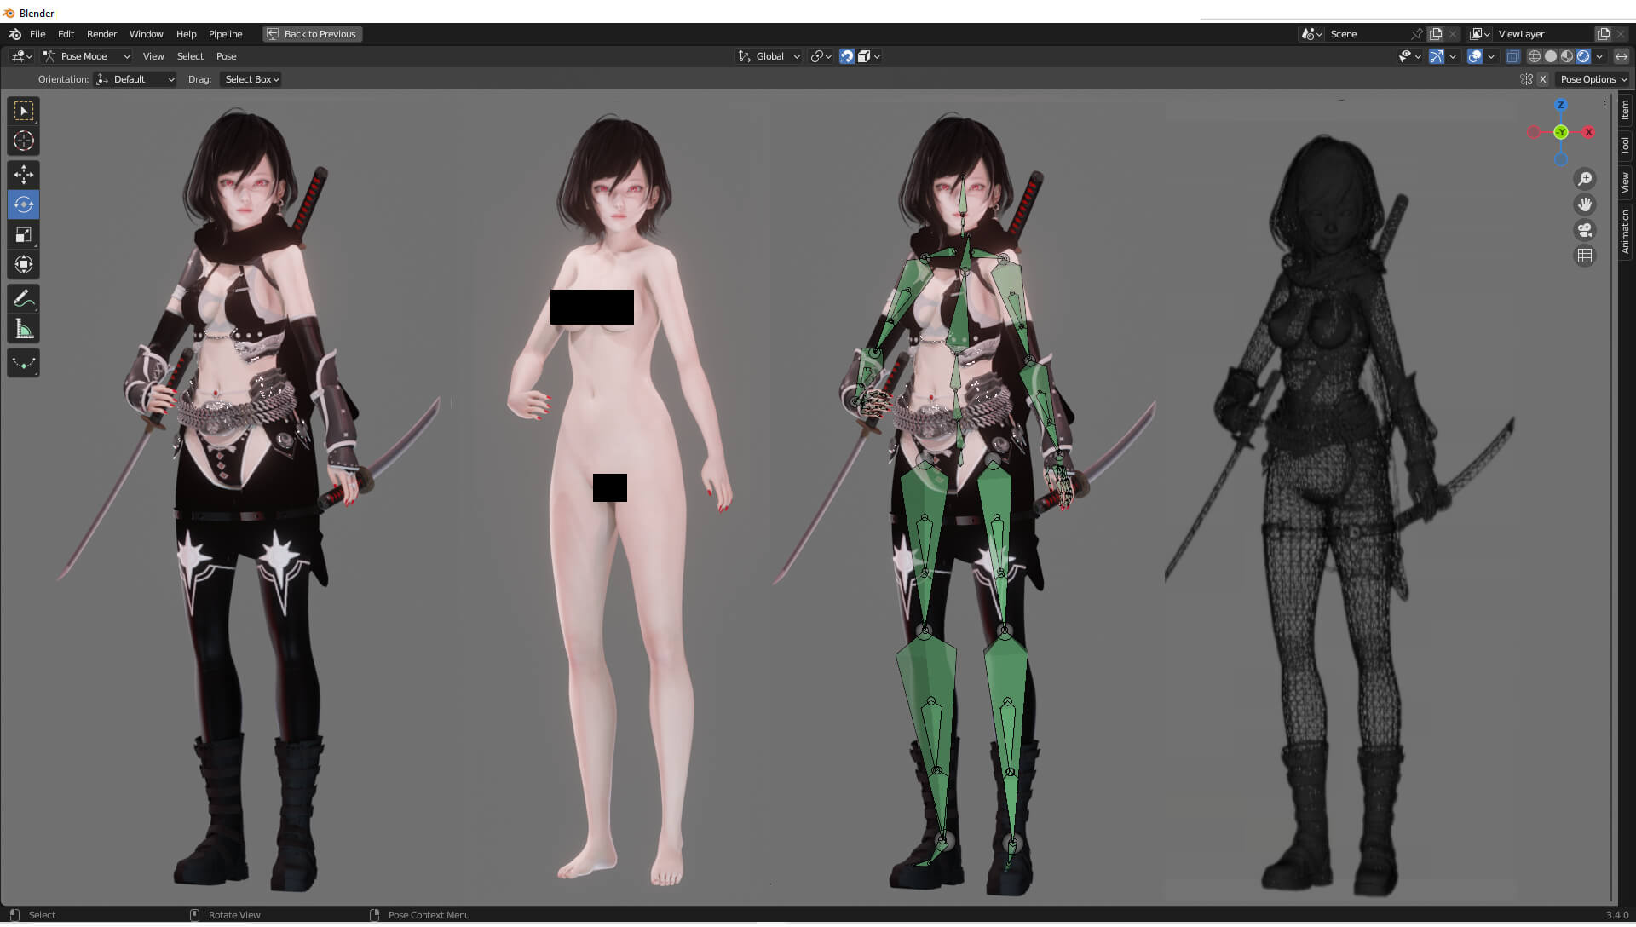Switch to Wireframe viewport shading

1534,56
